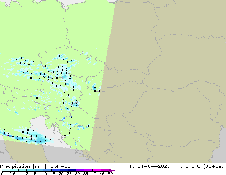The height and width of the screenshot is (175, 226).
Task: Pick the 15–20 mm legend color box
Action: 55,170
